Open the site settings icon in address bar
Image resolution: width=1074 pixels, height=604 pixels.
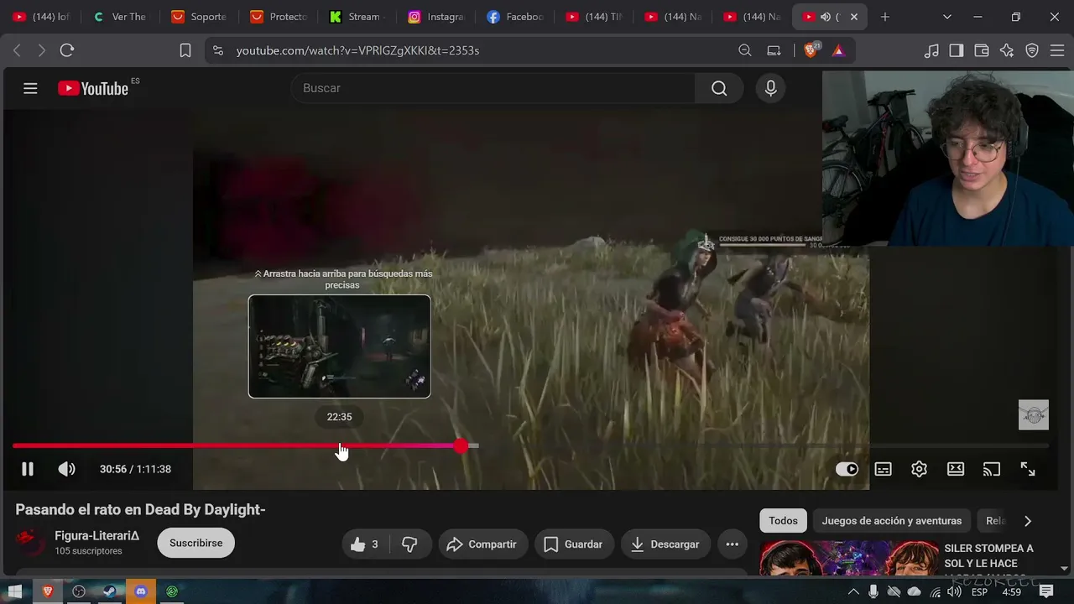click(218, 50)
